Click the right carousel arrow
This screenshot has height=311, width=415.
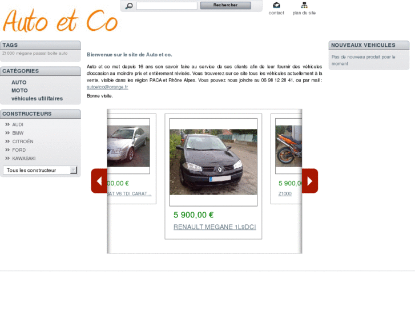coord(309,181)
